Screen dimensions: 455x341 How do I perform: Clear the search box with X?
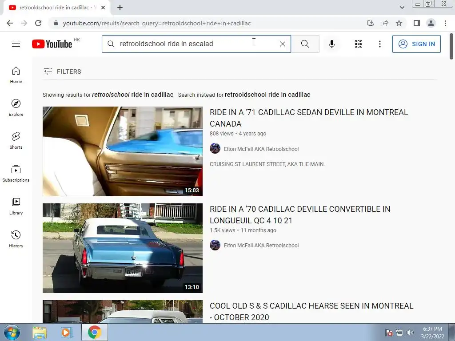[x=282, y=44]
